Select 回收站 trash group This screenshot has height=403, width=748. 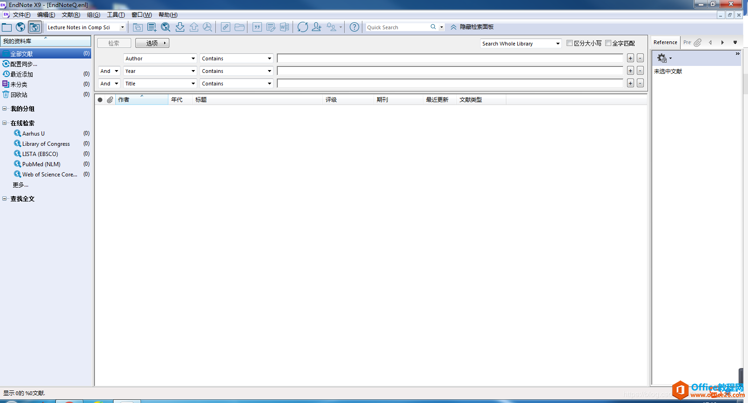[x=46, y=95]
